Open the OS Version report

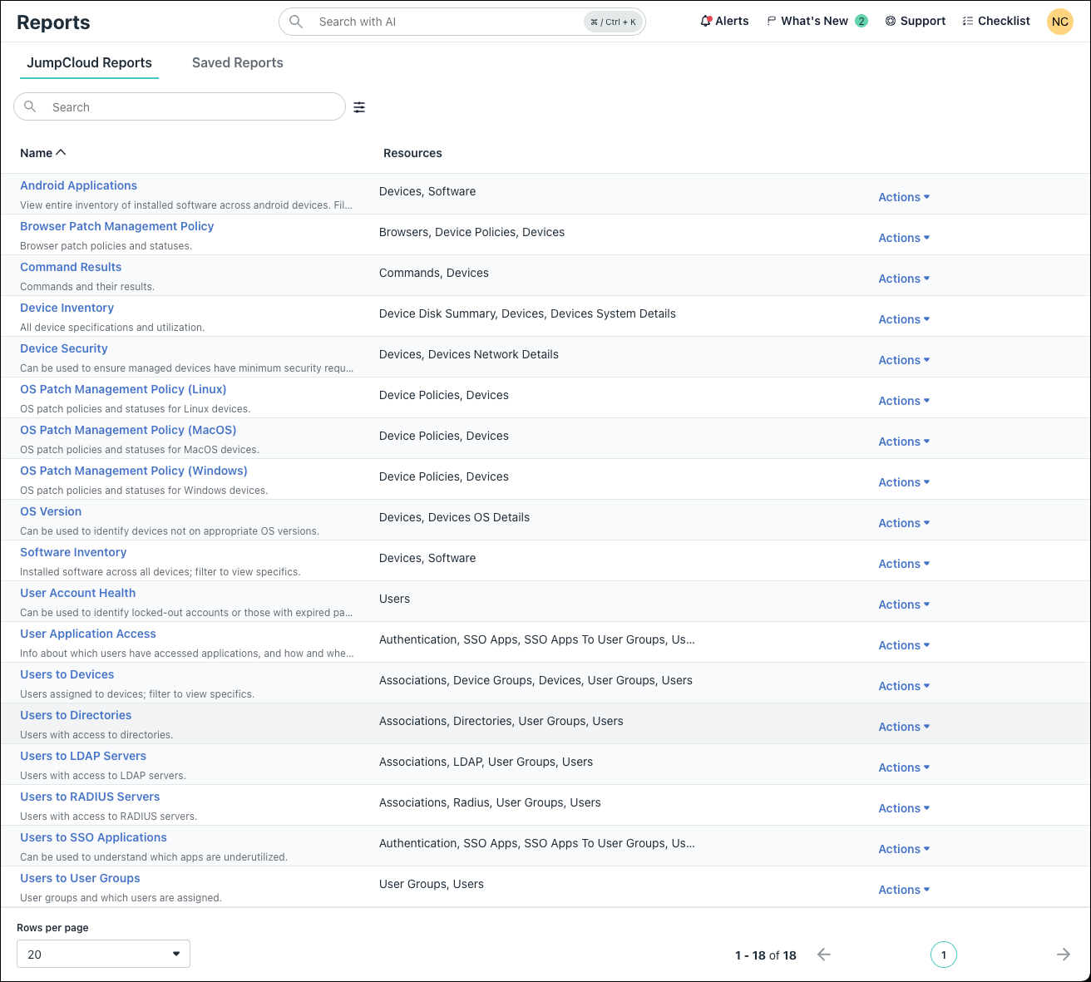51,511
